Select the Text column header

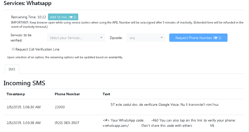106,94
